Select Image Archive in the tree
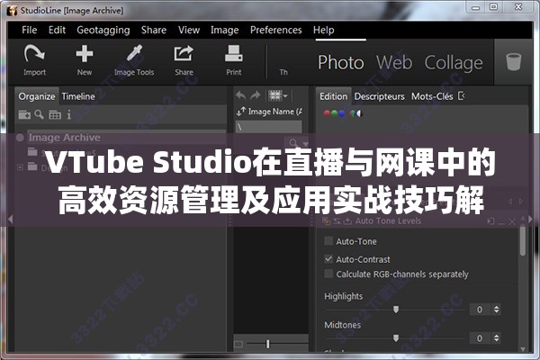Screen dimensions: 540x360 click(x=64, y=138)
